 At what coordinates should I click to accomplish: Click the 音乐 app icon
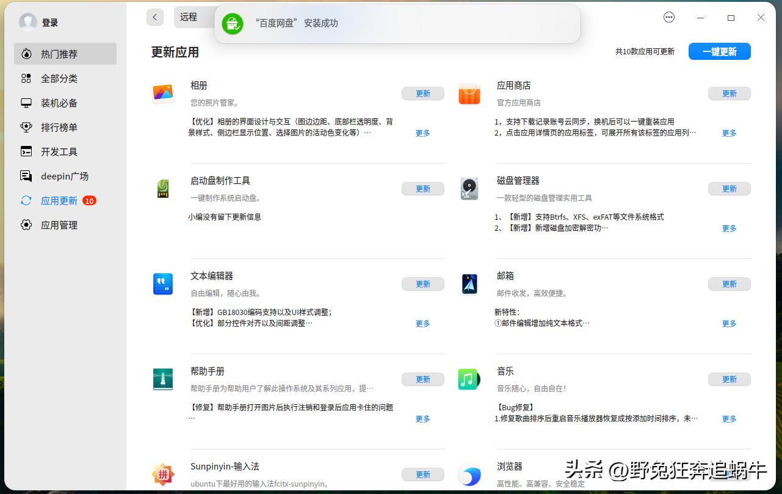pos(469,379)
